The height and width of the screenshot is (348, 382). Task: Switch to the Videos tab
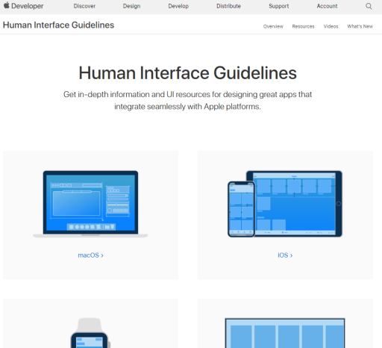tap(331, 26)
